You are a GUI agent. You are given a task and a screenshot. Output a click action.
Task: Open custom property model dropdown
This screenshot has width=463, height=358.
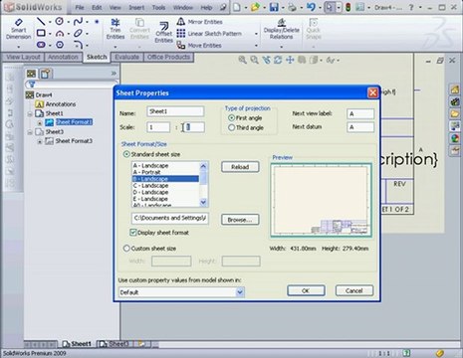(x=240, y=292)
